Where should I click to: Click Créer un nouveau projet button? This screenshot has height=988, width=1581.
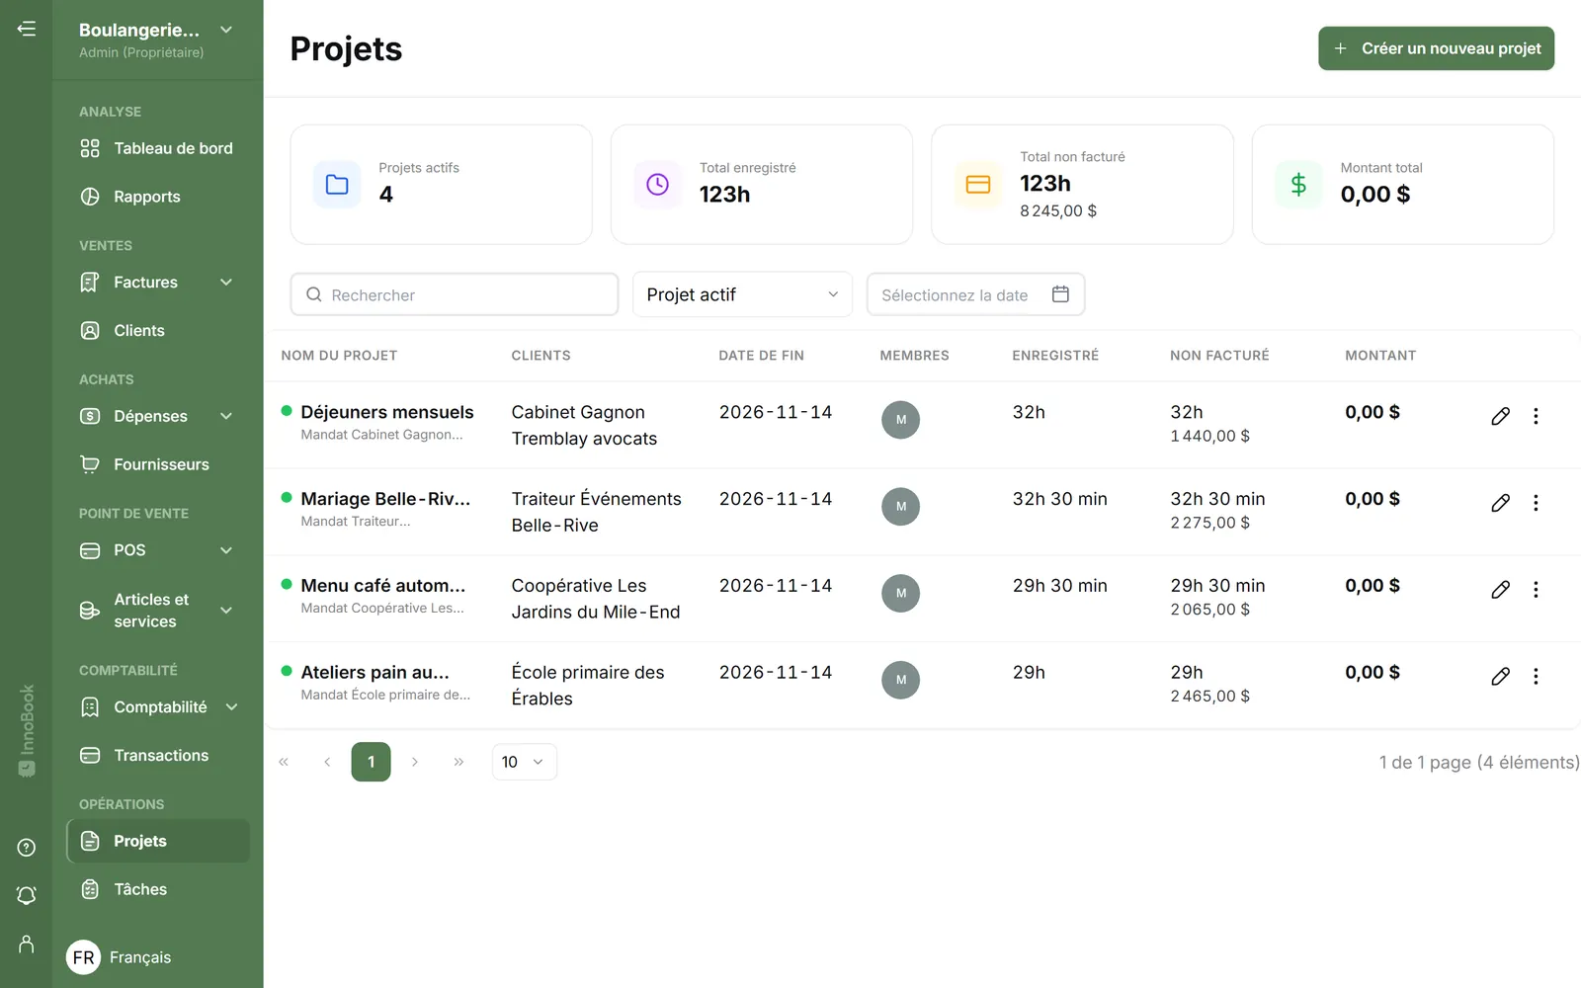click(1436, 48)
